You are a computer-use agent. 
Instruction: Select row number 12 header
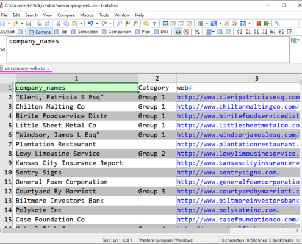click(8, 192)
